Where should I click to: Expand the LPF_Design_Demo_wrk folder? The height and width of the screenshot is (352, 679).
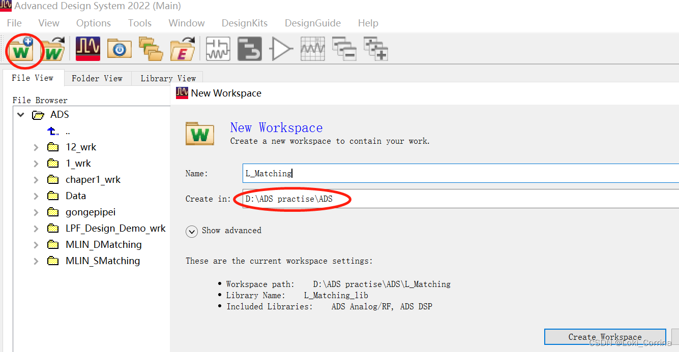coord(36,229)
